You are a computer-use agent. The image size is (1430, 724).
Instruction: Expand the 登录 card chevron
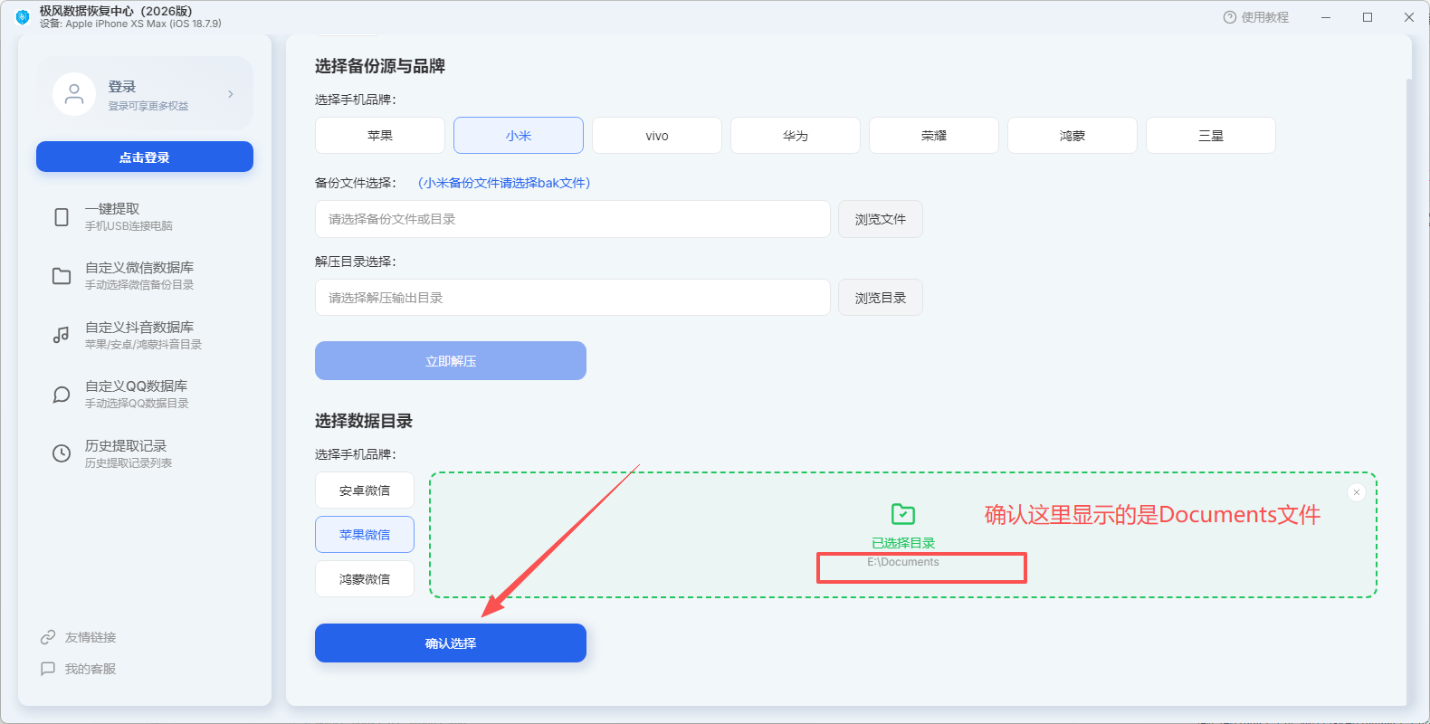[231, 94]
